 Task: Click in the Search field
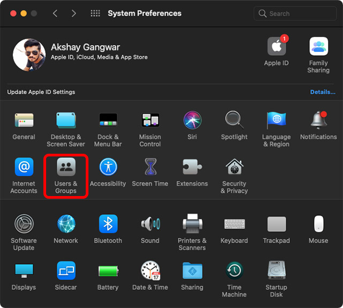point(295,13)
